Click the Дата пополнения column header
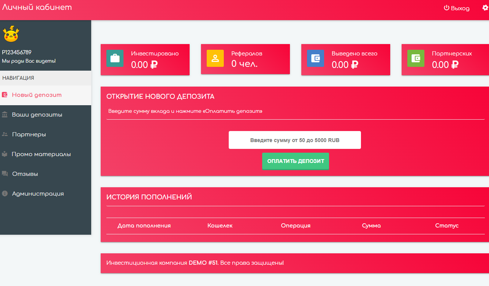489x286 pixels. 144,226
